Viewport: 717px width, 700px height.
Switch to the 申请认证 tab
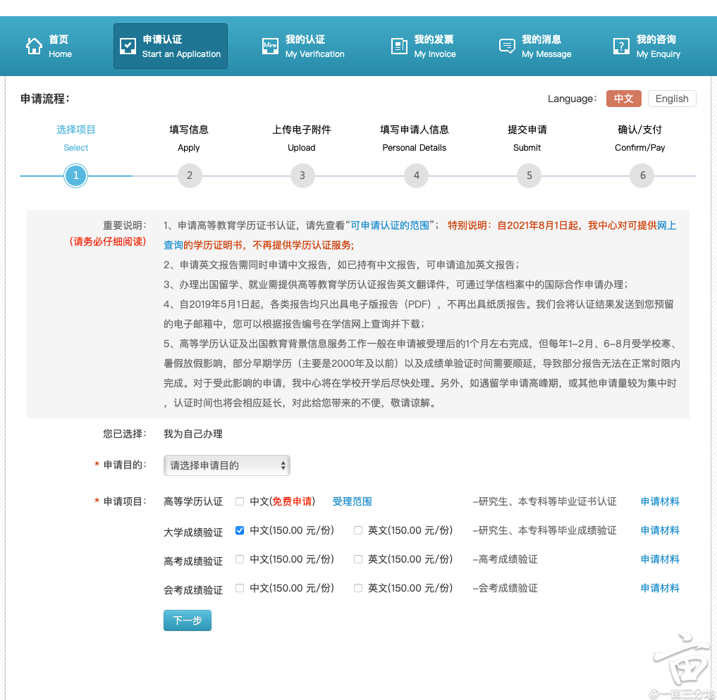coord(170,45)
